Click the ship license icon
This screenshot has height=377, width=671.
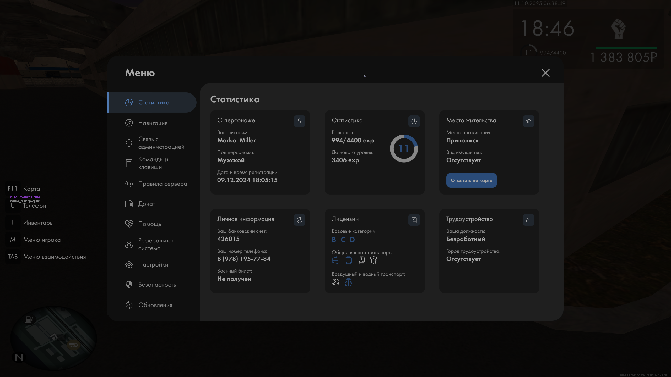point(348,282)
